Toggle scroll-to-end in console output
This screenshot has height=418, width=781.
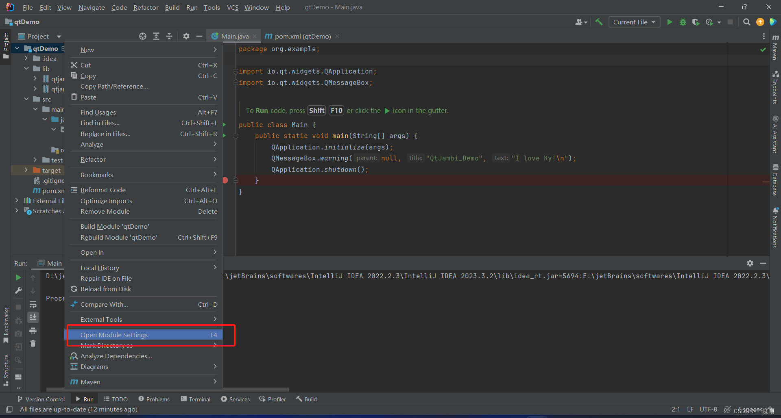[33, 317]
